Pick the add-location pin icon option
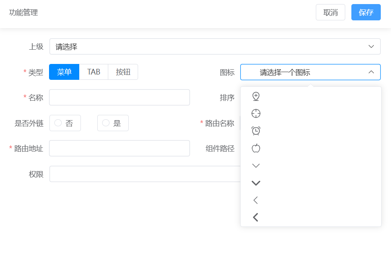Screen dimensions: 391x279 click(x=256, y=97)
